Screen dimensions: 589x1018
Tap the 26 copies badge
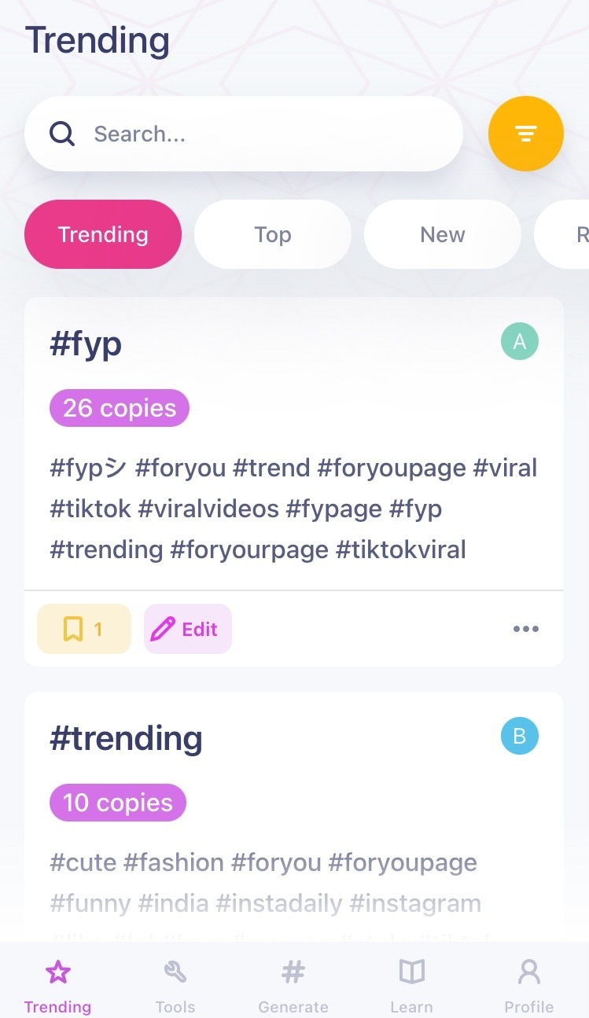pyautogui.click(x=120, y=408)
